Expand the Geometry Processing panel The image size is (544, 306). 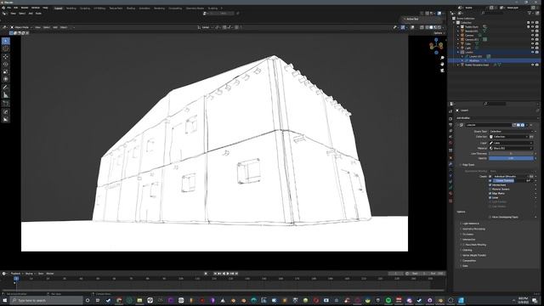[x=473, y=229]
